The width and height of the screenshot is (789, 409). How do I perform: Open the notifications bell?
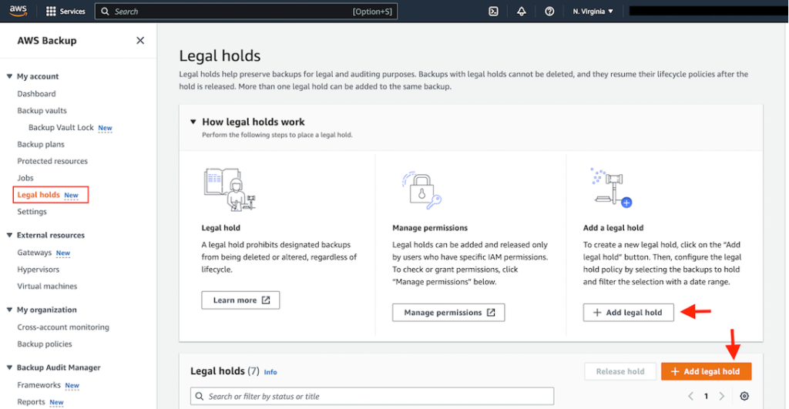coord(522,11)
